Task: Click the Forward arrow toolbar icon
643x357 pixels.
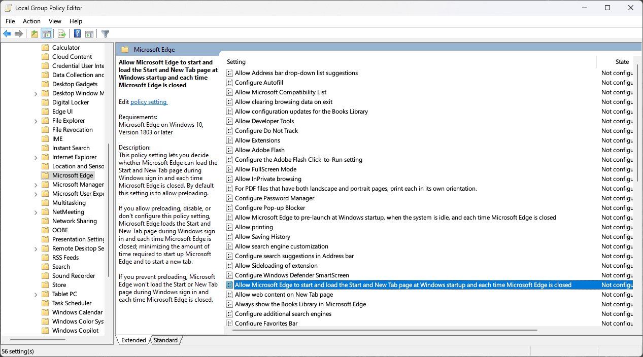Action: click(19, 34)
